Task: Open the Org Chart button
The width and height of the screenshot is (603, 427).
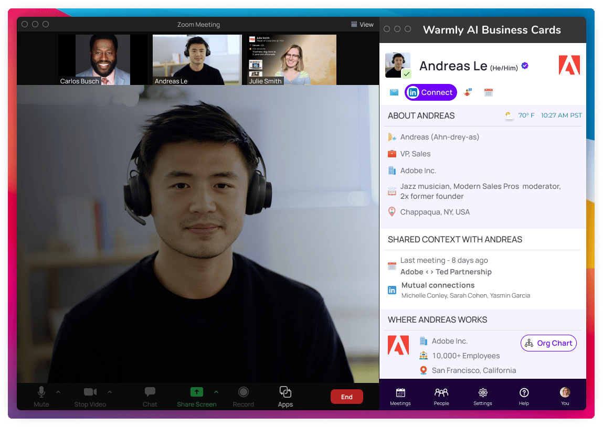Action: pos(548,343)
